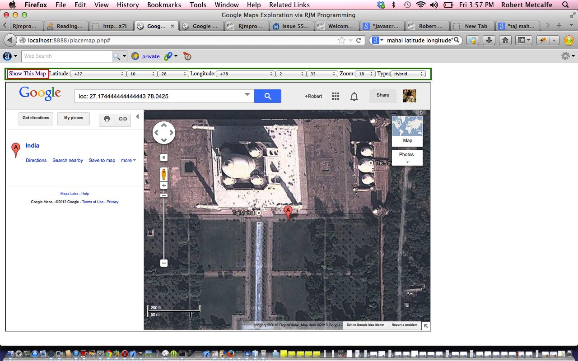Click 'Report a problem' link

point(404,325)
